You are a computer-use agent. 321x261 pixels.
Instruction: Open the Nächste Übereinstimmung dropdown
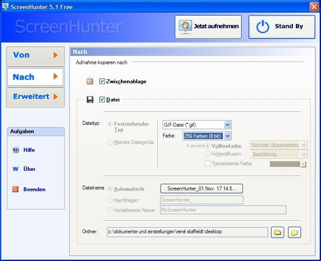click(x=304, y=145)
